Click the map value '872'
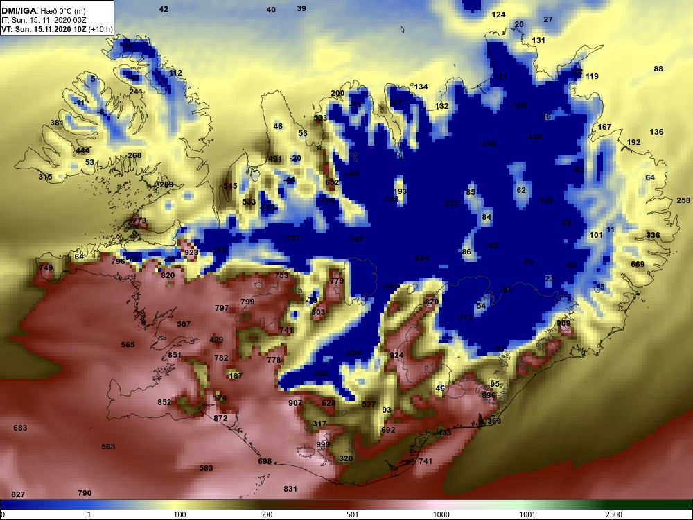Viewport: 693px width, 520px height. tap(220, 418)
